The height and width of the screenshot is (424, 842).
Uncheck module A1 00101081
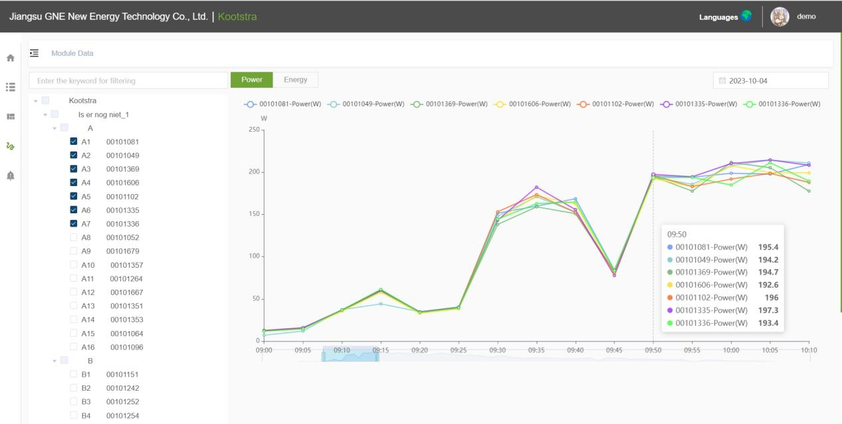[74, 142]
